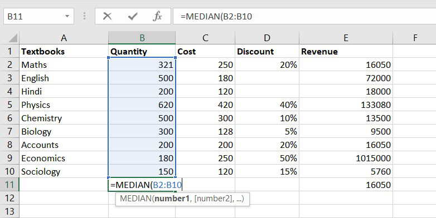Select column B header
Image resolution: width=436 pixels, height=218 pixels.
tap(142, 38)
